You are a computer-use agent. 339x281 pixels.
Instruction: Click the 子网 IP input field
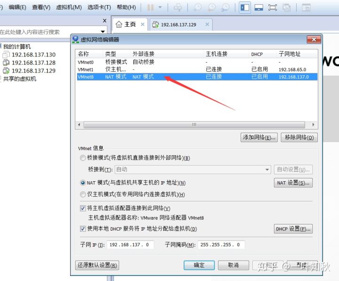coord(130,245)
